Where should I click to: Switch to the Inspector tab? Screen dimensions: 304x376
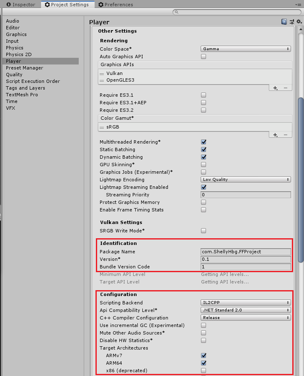click(x=21, y=5)
